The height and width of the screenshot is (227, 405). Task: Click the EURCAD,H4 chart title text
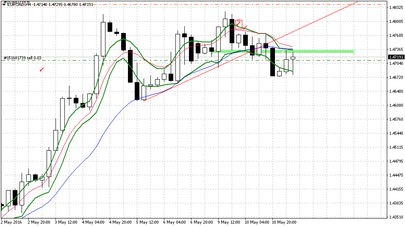(x=19, y=5)
